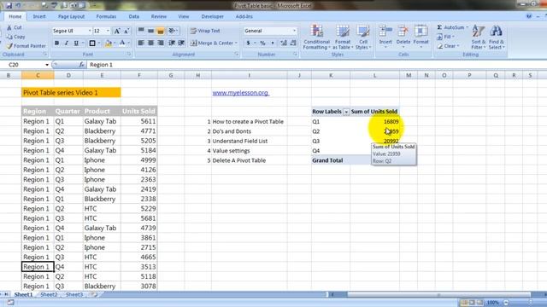
Task: Open Find & Select binoculars menu
Action: (x=497, y=37)
